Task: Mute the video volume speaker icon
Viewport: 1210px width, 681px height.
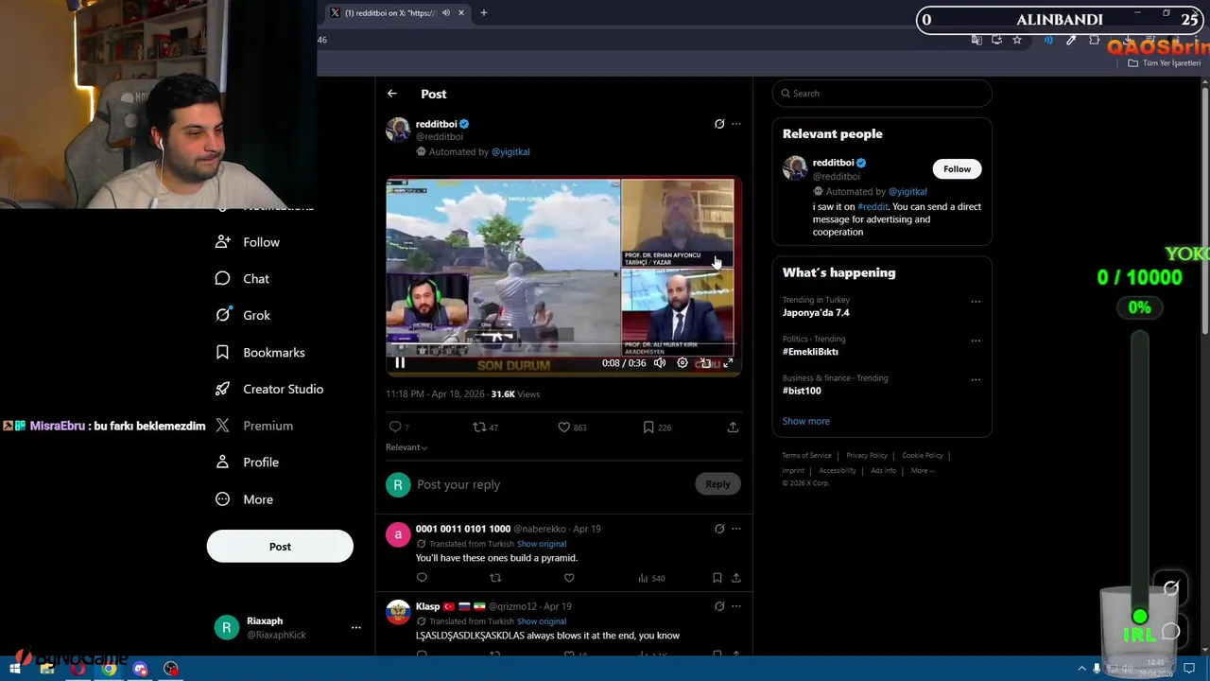Action: tap(660, 363)
